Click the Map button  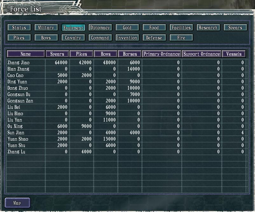click(17, 203)
